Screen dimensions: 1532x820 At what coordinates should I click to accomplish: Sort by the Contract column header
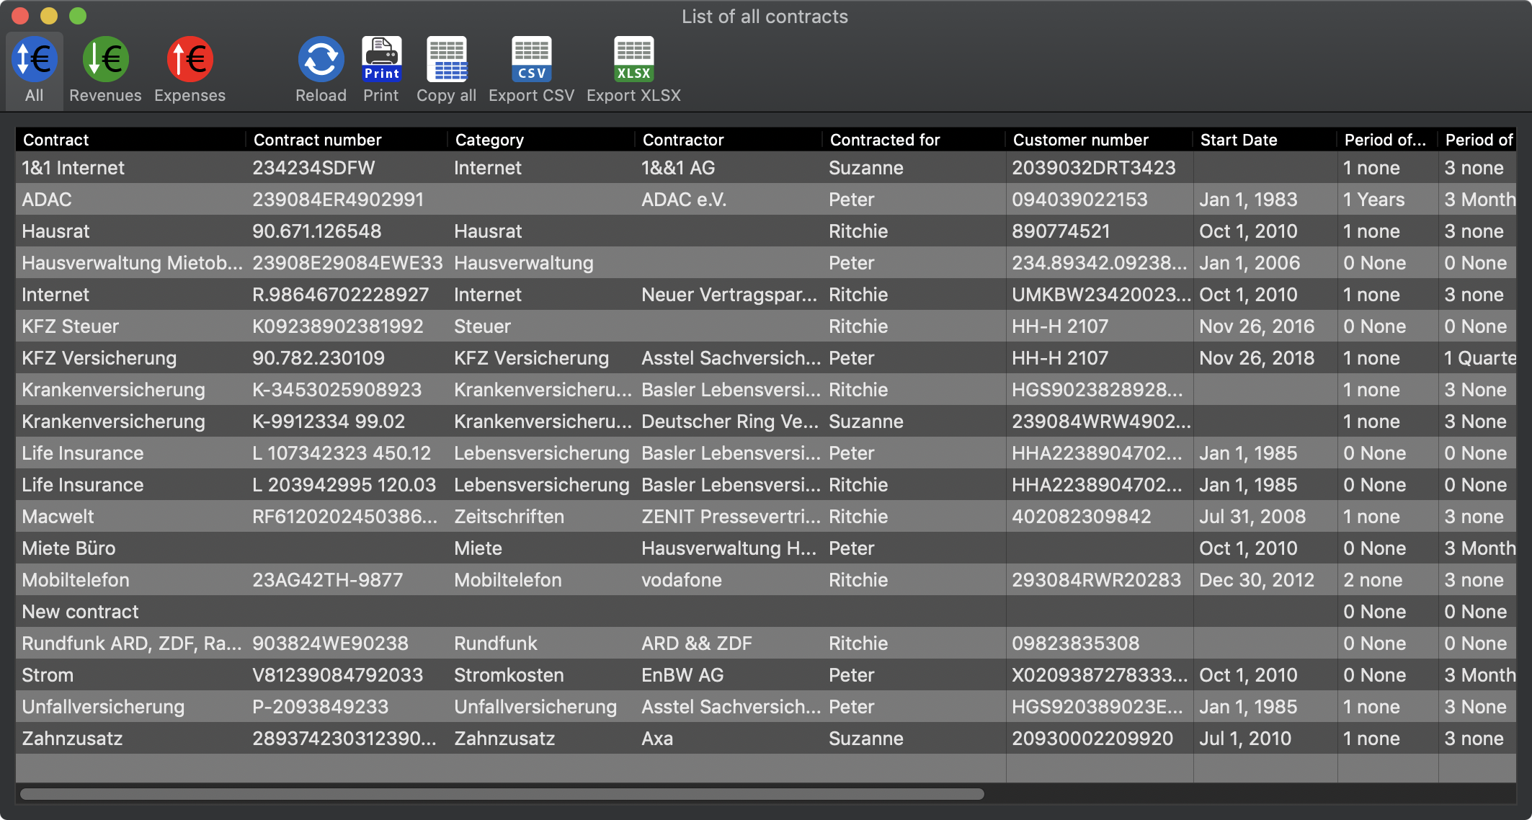click(130, 140)
